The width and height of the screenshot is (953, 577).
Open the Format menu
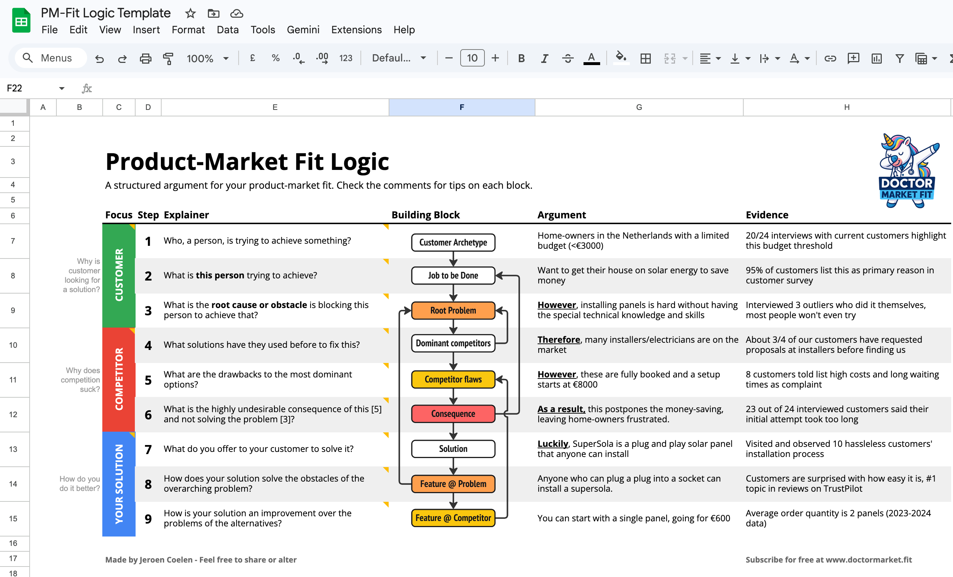point(188,30)
